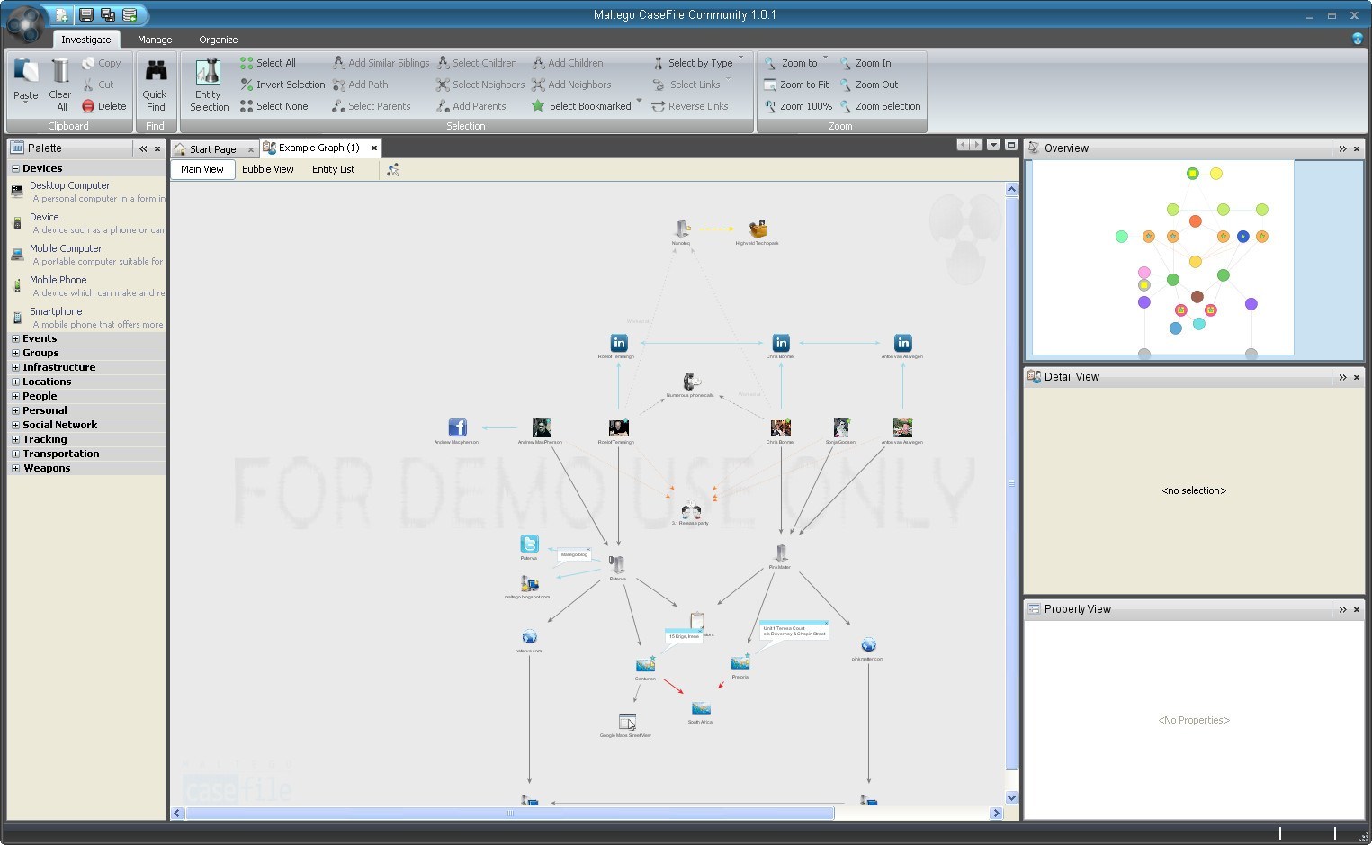The image size is (1372, 845).
Task: Select the Twitter Paterva entity
Action: pyautogui.click(x=529, y=544)
